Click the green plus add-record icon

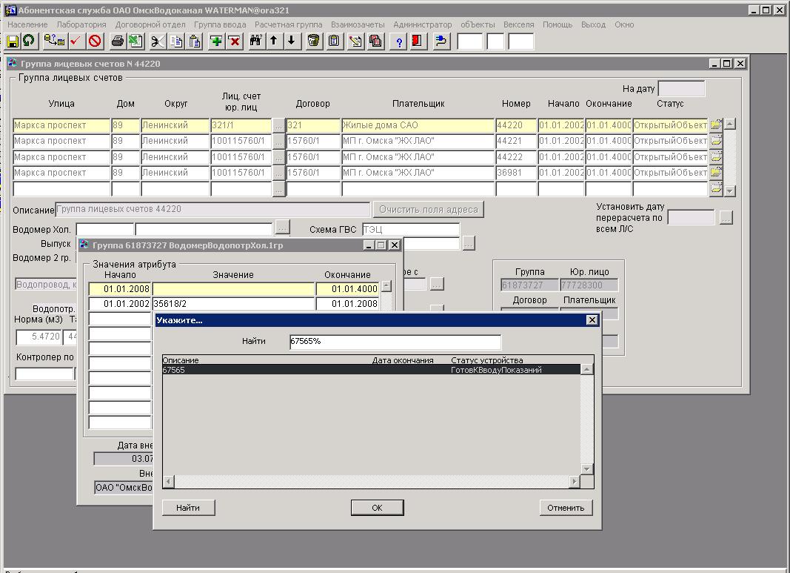[216, 42]
